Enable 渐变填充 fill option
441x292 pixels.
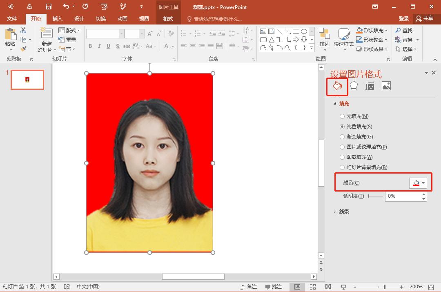coord(342,136)
